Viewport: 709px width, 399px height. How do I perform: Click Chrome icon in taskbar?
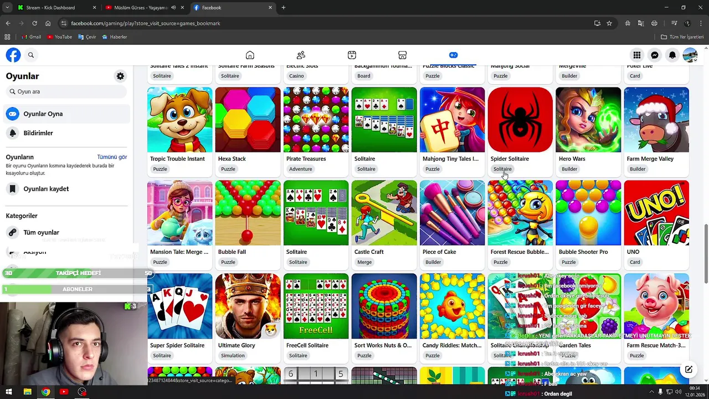pyautogui.click(x=45, y=392)
